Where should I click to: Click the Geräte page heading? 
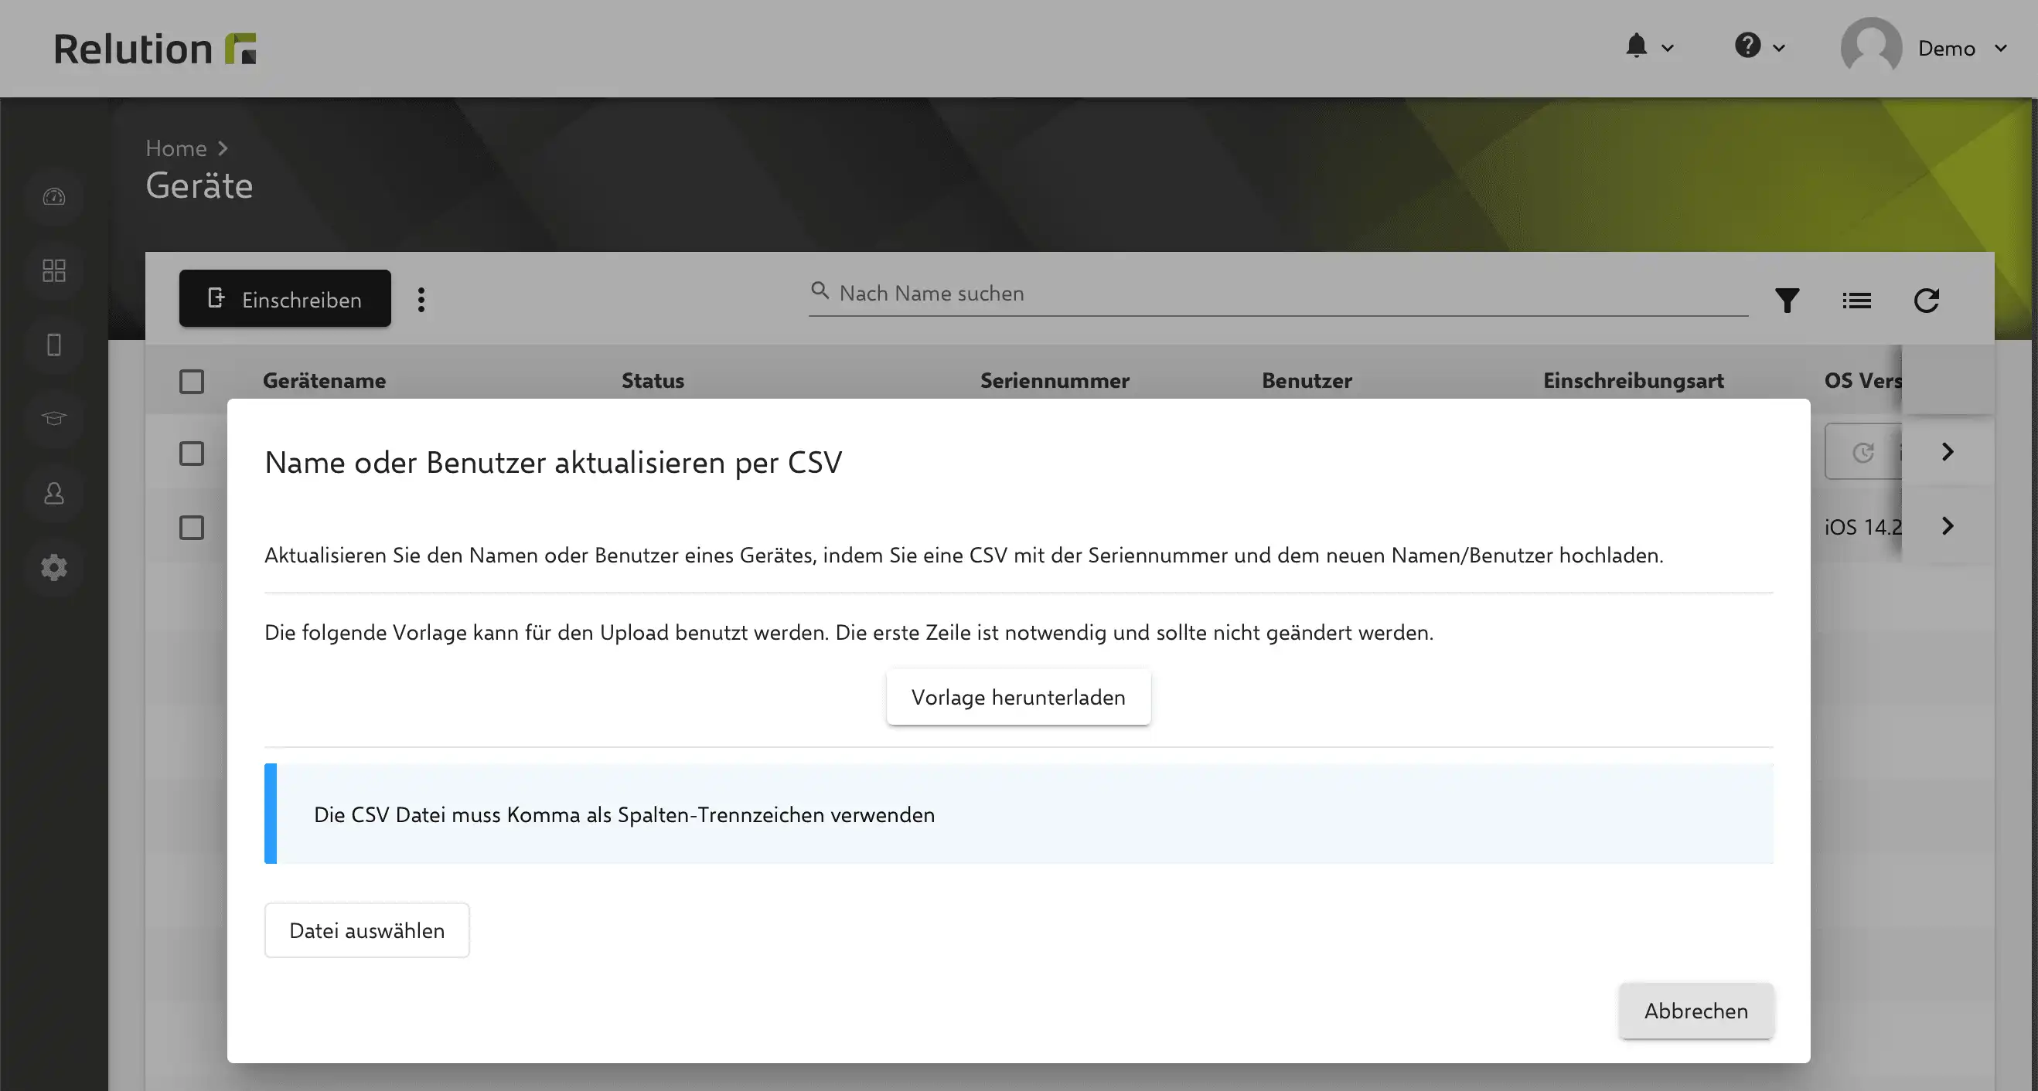(x=199, y=186)
